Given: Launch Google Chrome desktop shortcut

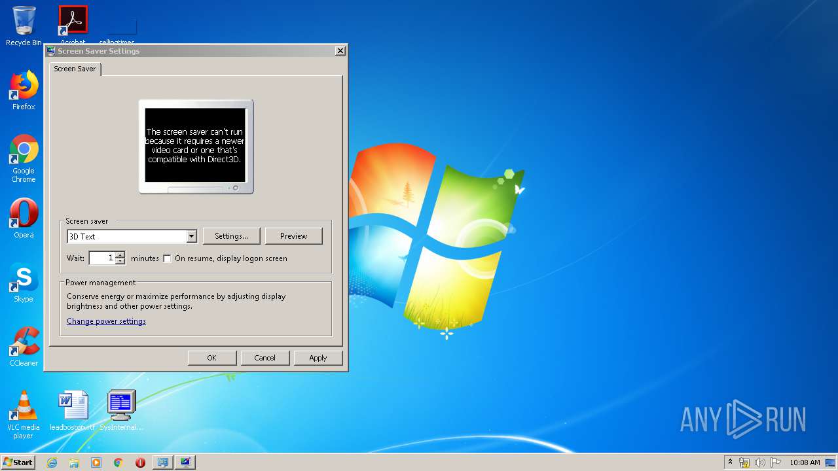Looking at the screenshot, I should tap(24, 158).
